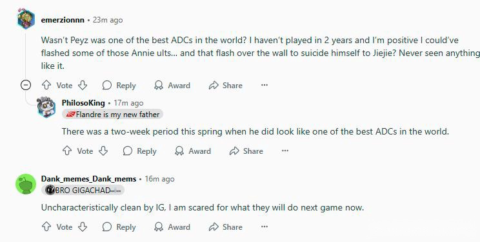Upvote Dank_memes_Dank_mems comment
Screen dimensions: 480x242
click(46, 227)
